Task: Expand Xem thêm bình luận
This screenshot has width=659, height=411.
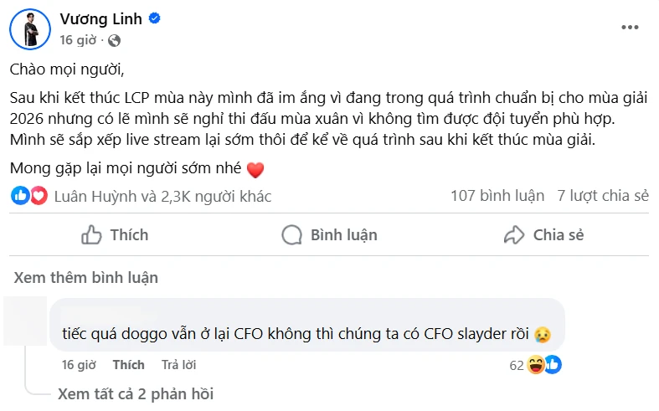Action: [85, 277]
